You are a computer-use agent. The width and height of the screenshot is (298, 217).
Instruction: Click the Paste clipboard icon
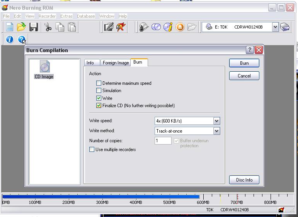[72, 27]
